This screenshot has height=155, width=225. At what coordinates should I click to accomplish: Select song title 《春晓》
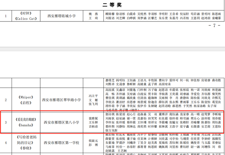(x=26, y=148)
